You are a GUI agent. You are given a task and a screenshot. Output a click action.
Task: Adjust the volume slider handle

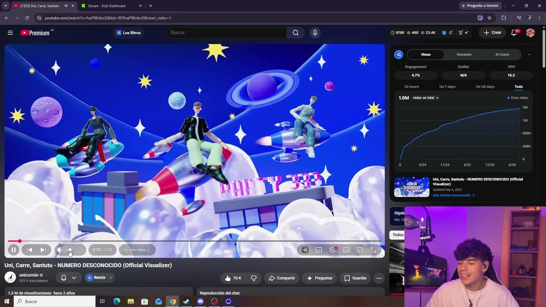(70, 250)
